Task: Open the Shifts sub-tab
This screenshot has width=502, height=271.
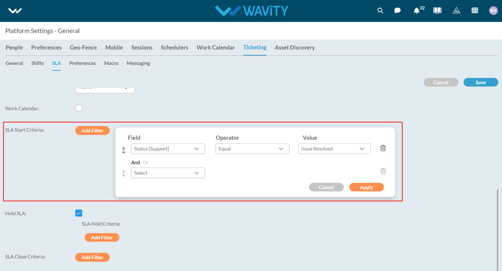Action: coord(37,63)
